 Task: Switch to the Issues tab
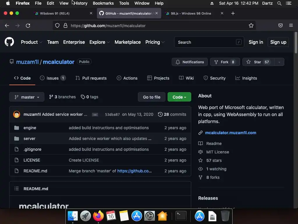point(53,78)
